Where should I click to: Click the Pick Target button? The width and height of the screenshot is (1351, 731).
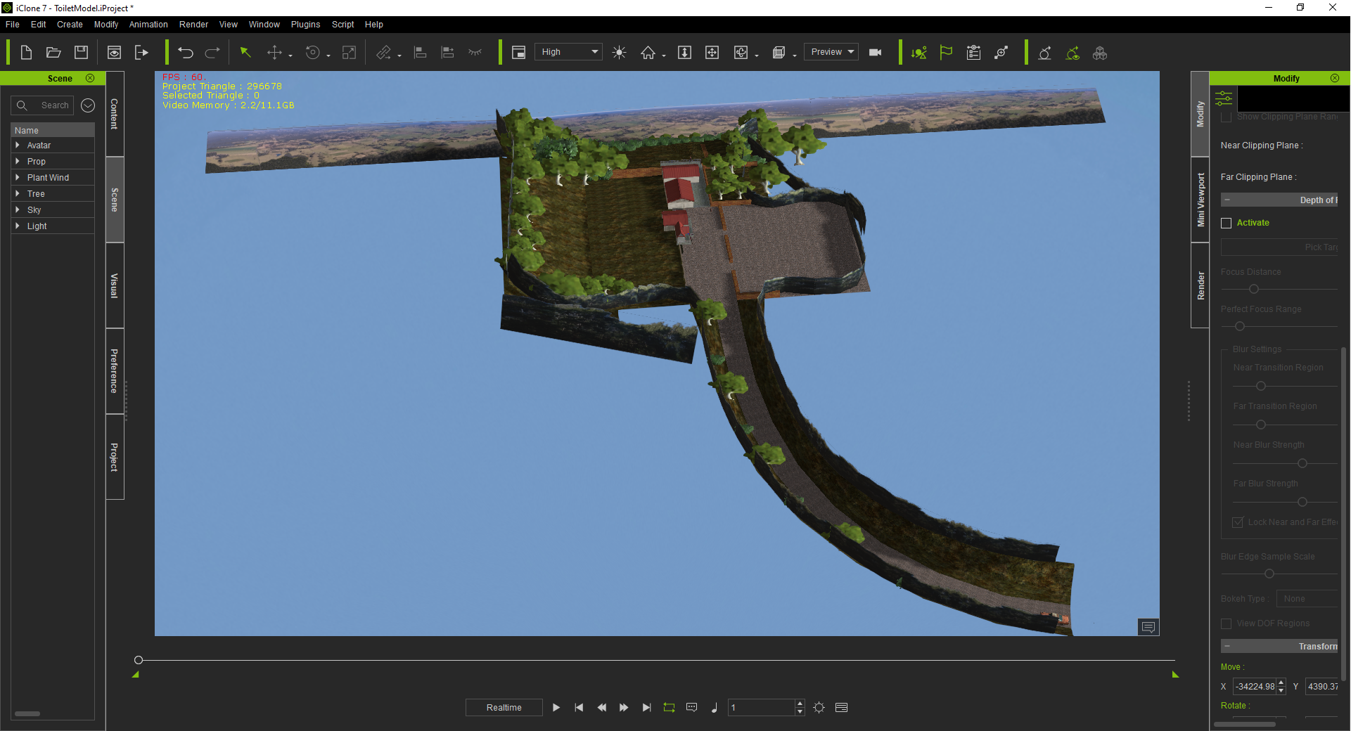click(x=1279, y=247)
